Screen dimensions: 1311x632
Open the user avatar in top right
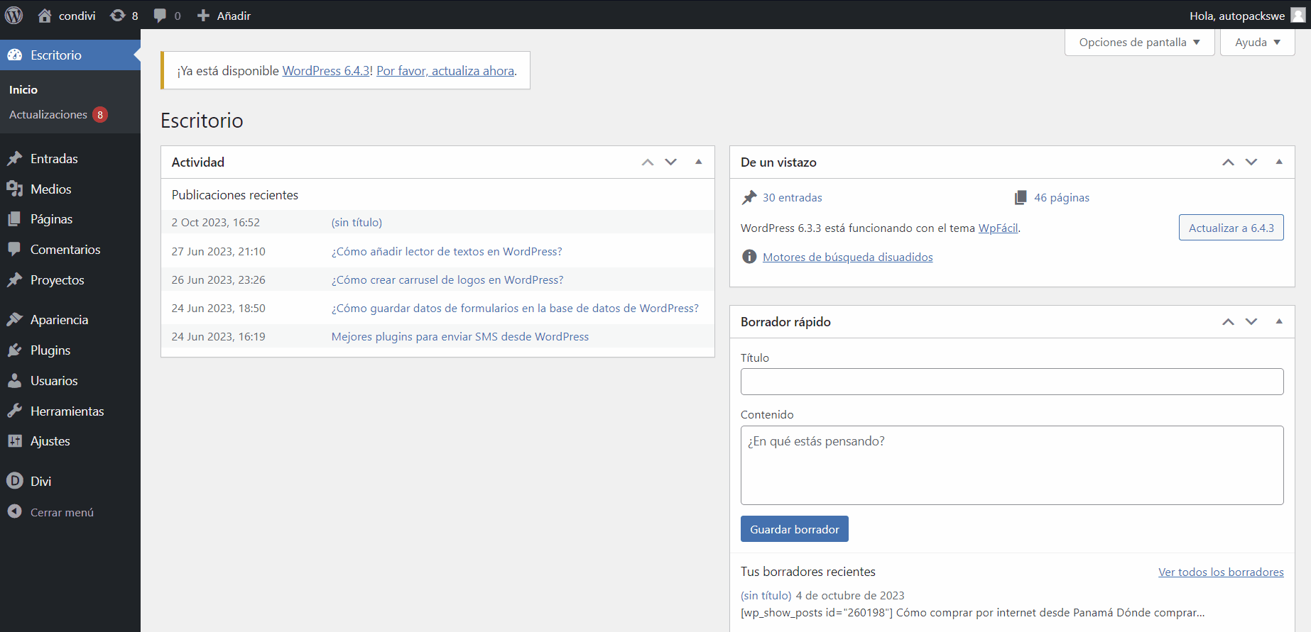click(1298, 16)
